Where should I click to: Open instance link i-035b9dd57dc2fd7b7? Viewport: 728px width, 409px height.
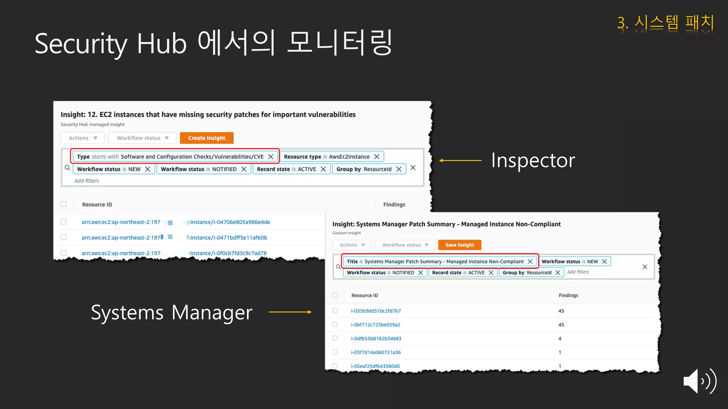pyautogui.click(x=376, y=311)
